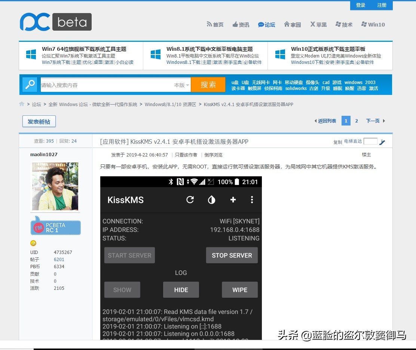Click the smiley emoticon in the user profile panel
Viewport: 416px width, 350px height.
pyautogui.click(x=33, y=243)
